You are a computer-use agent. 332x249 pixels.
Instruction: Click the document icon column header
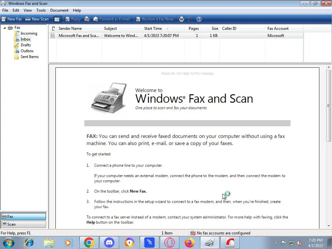coord(53,29)
